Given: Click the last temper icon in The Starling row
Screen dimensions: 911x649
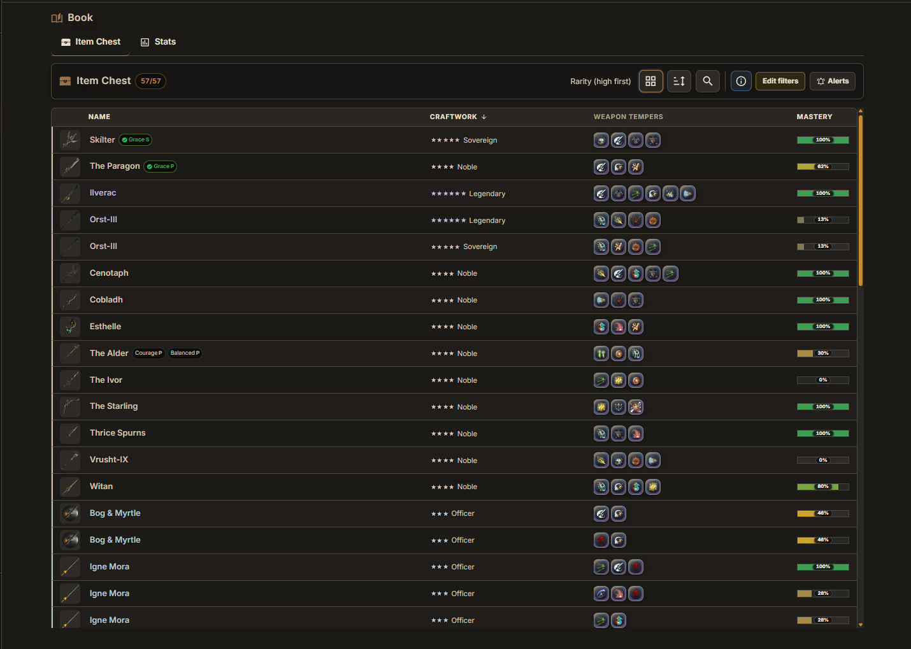Looking at the screenshot, I should pyautogui.click(x=636, y=407).
